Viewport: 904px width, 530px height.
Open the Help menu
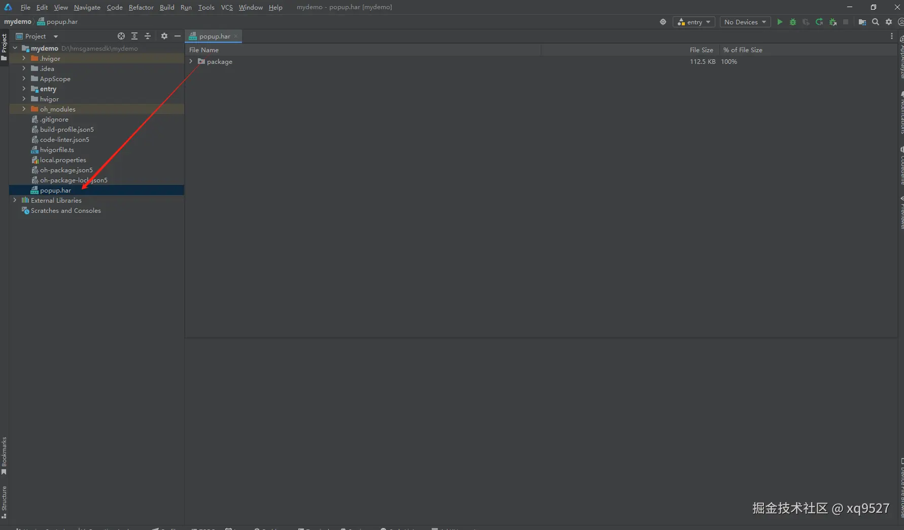(x=275, y=7)
